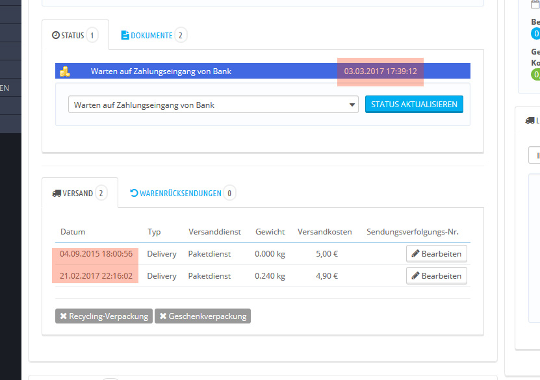Click the Sendungsverfolgungs-Nr. column header
Image resolution: width=540 pixels, height=380 pixels.
point(413,232)
